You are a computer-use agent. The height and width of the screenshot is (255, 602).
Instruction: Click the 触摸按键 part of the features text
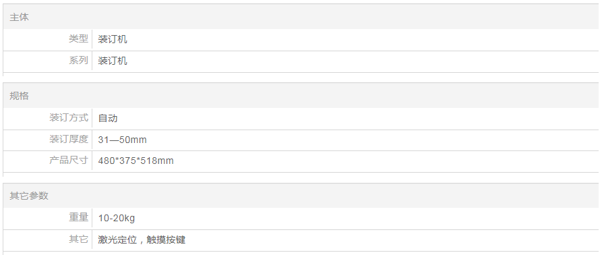coord(167,240)
